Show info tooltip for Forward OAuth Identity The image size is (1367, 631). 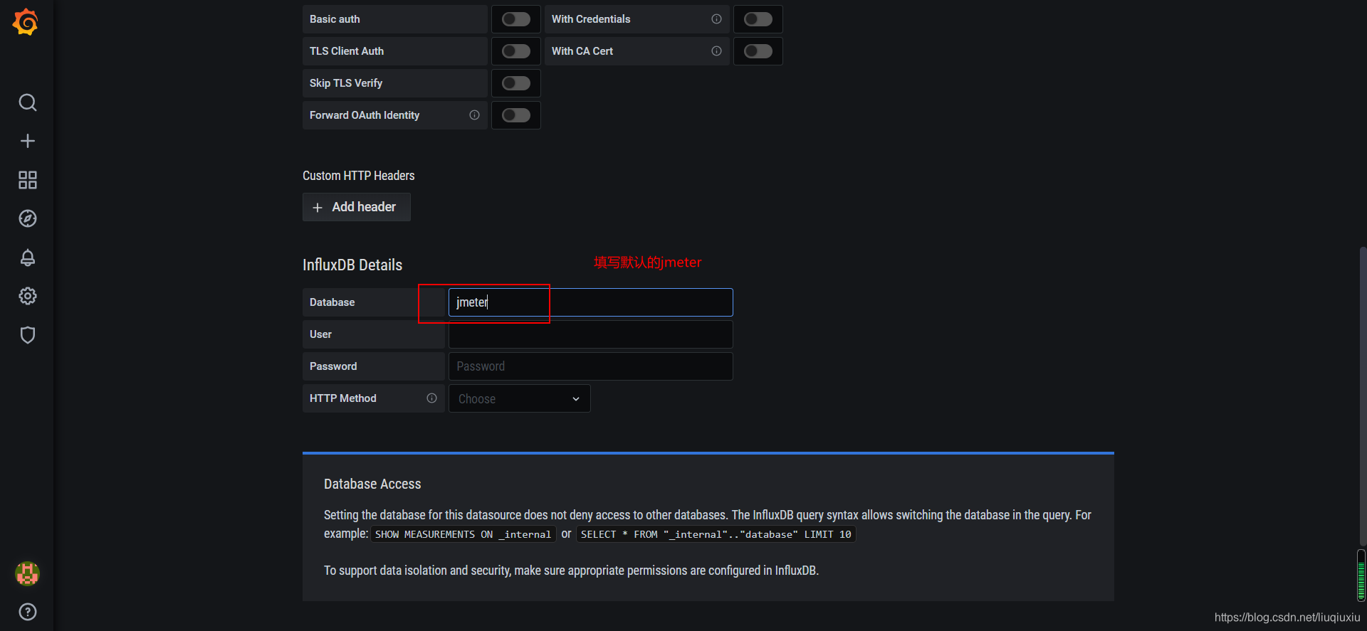click(474, 115)
